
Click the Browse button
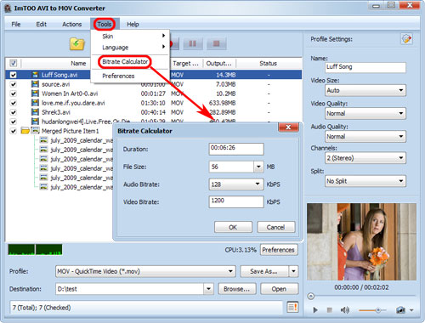click(237, 289)
